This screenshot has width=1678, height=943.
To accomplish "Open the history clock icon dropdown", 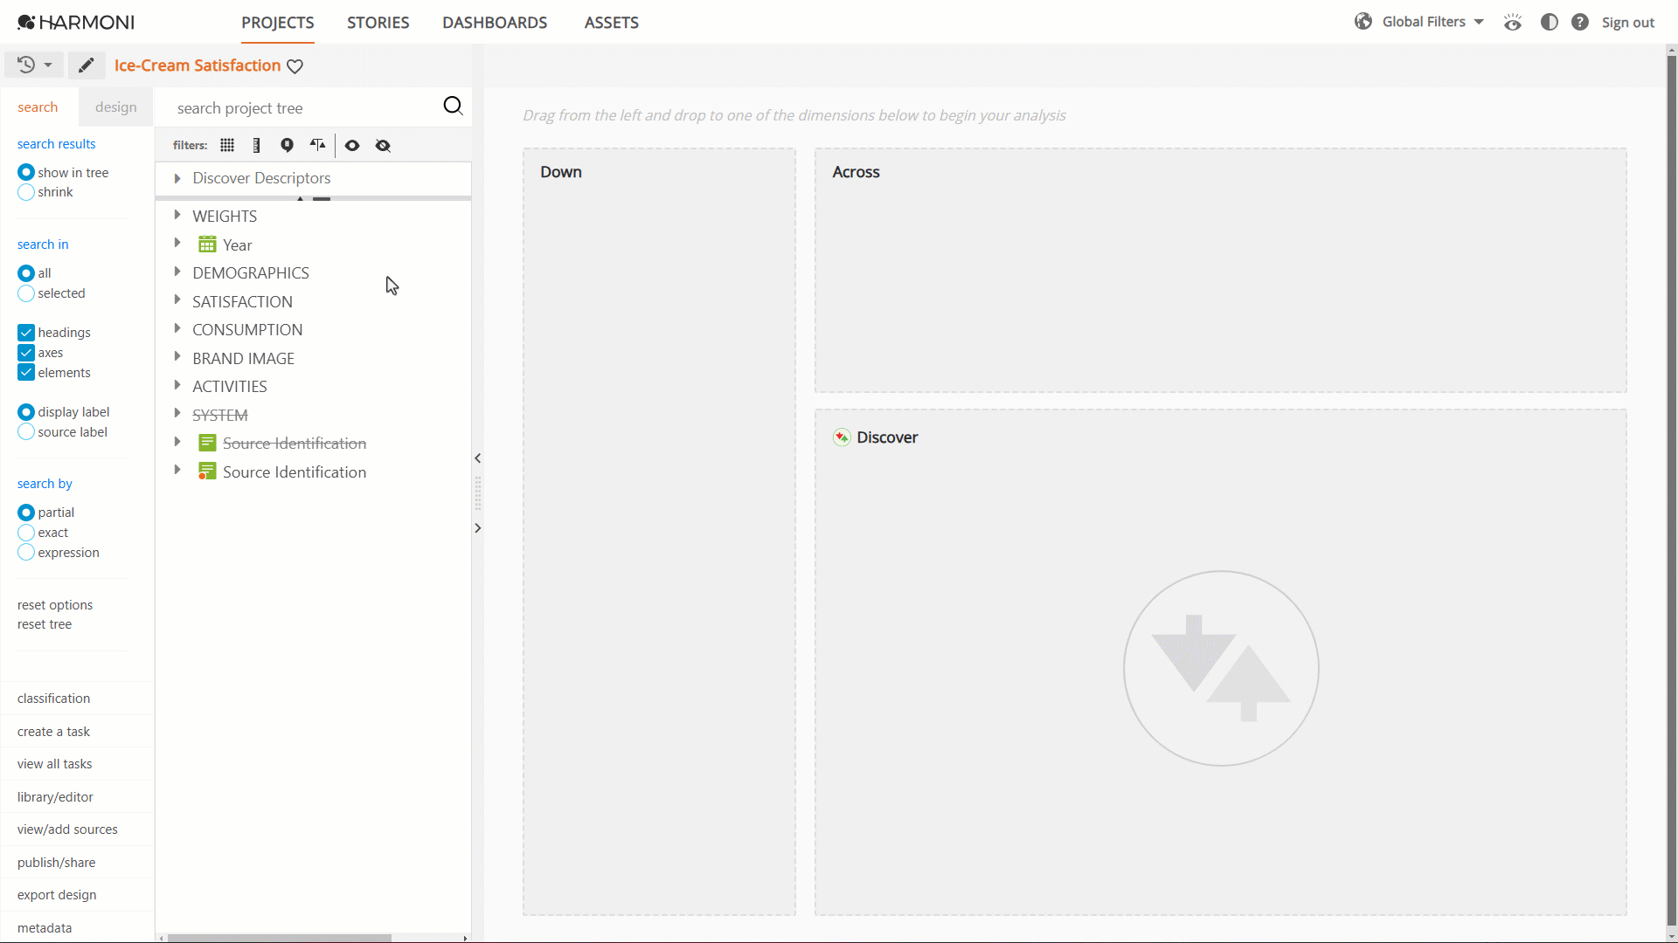I will click(34, 65).
